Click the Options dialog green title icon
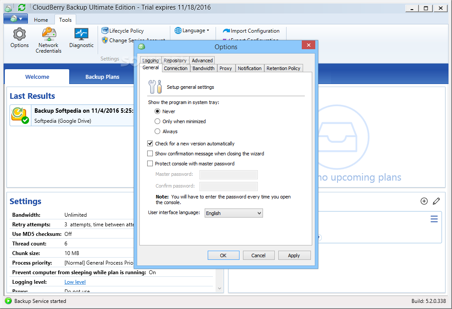Screen dimensions: 452x309 [141, 47]
